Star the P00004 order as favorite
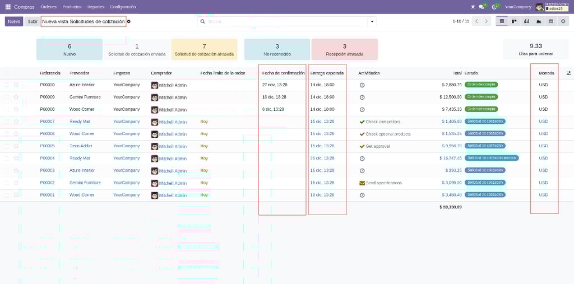The height and width of the screenshot is (284, 574). (16, 158)
